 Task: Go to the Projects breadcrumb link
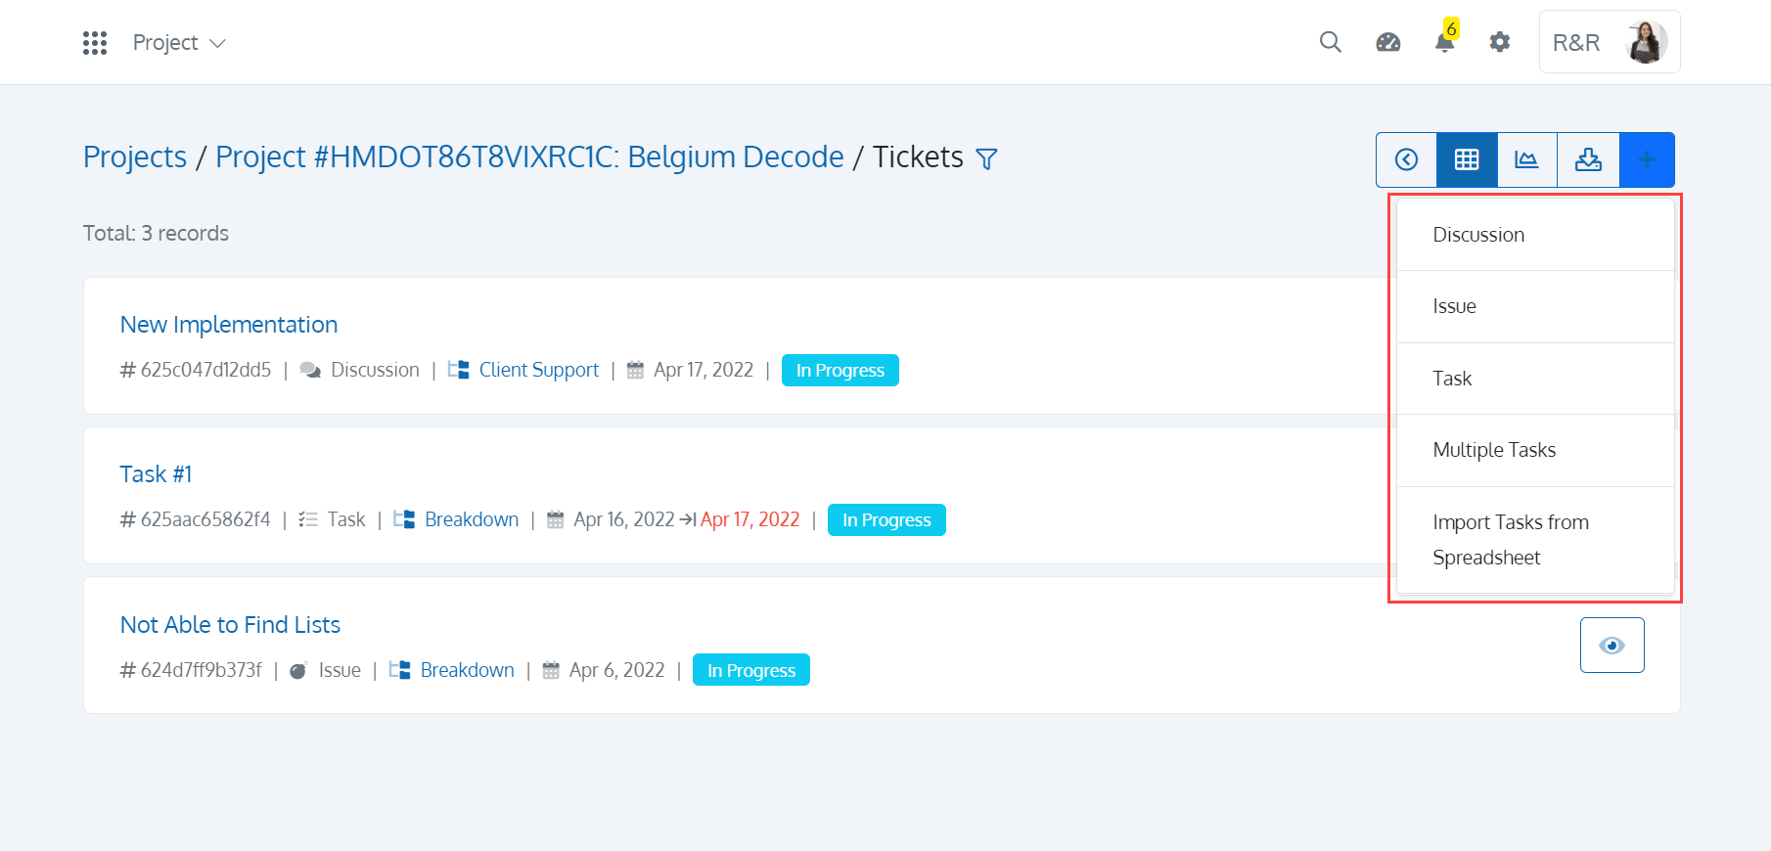135,157
